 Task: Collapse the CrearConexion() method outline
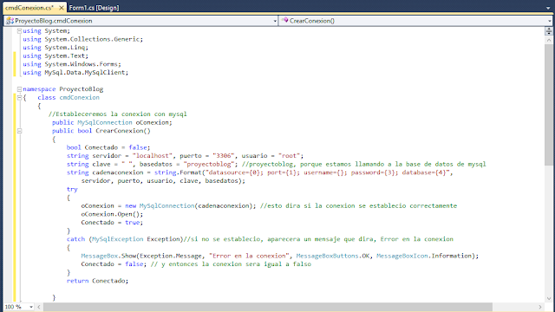point(19,131)
